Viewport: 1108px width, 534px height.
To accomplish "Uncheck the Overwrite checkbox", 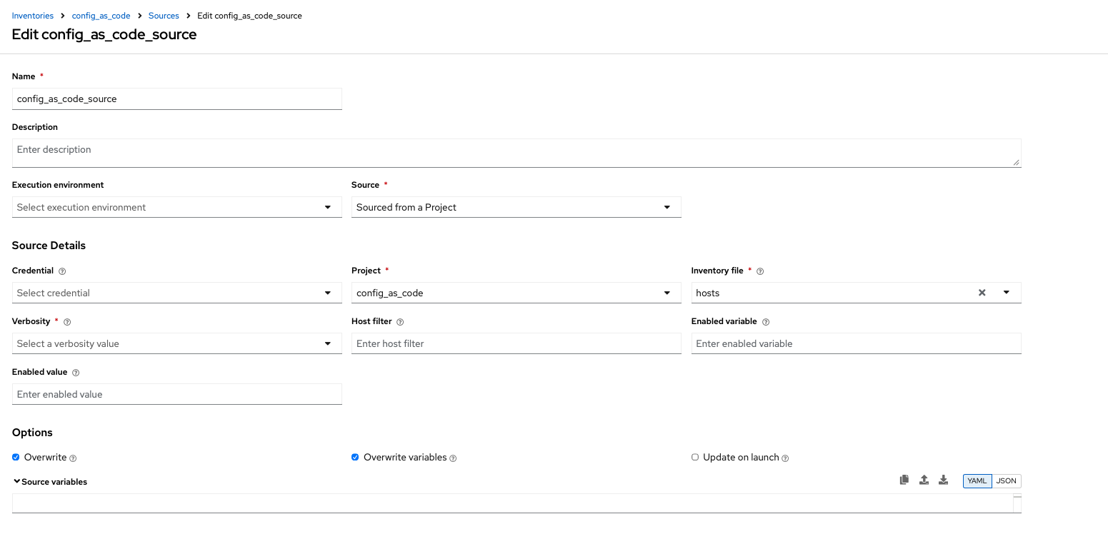I will pos(16,457).
